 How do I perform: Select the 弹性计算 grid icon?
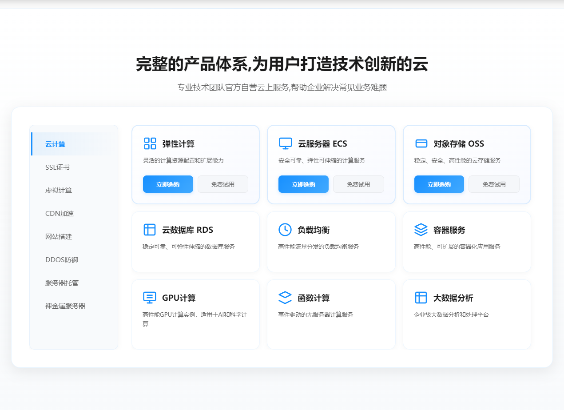tap(151, 143)
